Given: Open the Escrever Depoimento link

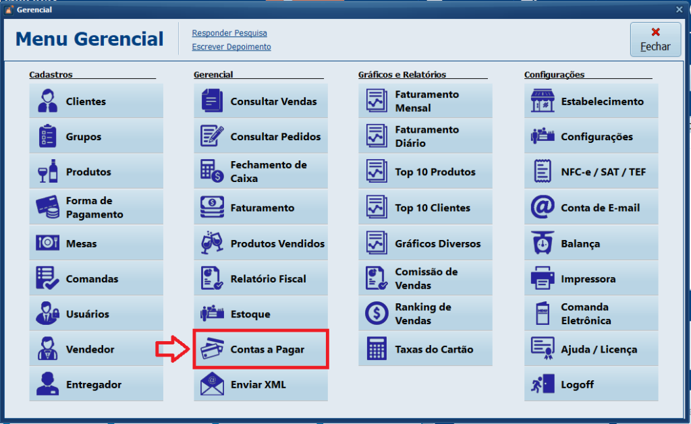Looking at the screenshot, I should pyautogui.click(x=231, y=47).
